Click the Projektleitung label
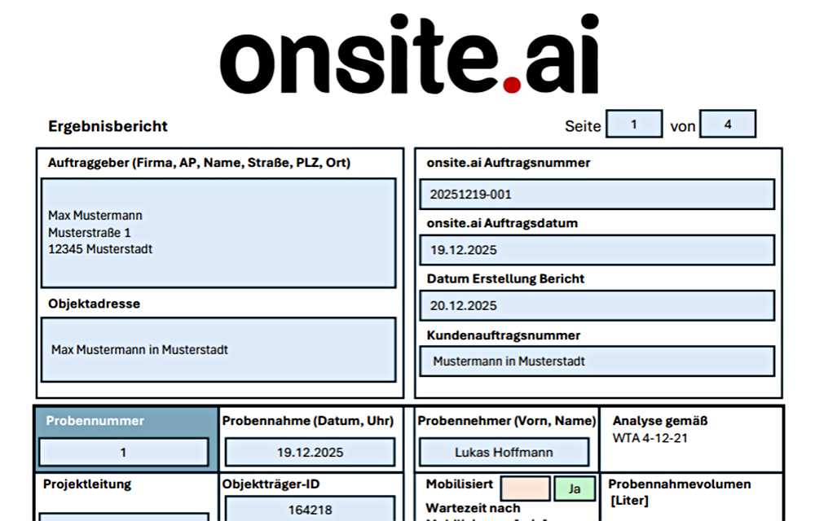Viewport: 815px width, 521px height. pyautogui.click(x=87, y=484)
